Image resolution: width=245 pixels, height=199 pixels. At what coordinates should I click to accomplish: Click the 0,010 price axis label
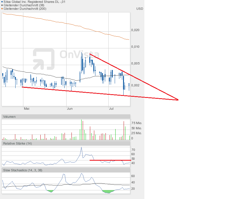pyautogui.click(x=135, y=47)
